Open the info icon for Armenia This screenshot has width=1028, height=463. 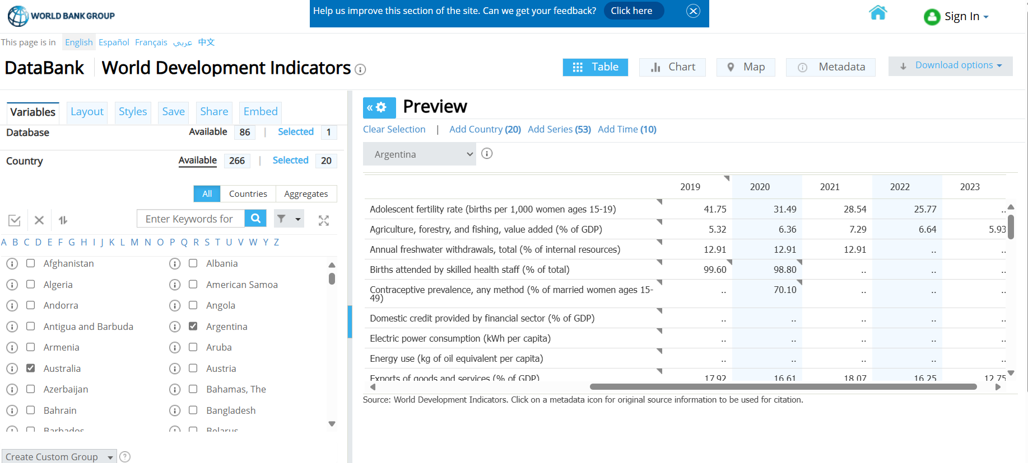(x=12, y=347)
